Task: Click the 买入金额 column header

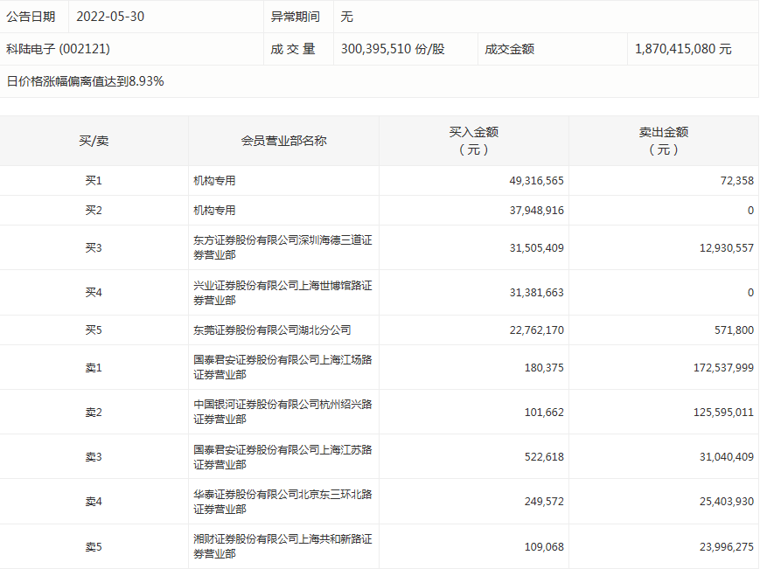Action: tap(473, 141)
